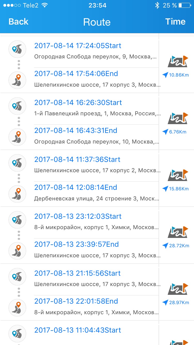Open the Time filter
The height and width of the screenshot is (345, 194).
point(175,22)
